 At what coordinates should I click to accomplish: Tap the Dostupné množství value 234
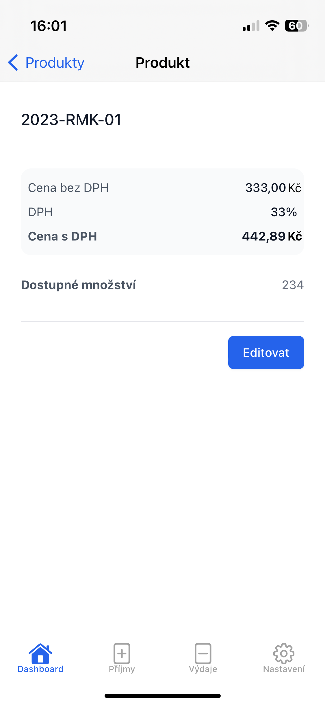click(x=293, y=285)
